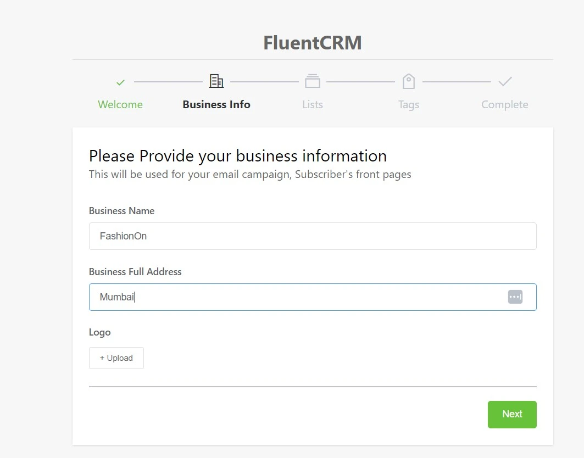Open the Tags step label
Image resolution: width=584 pixels, height=458 pixels.
tap(409, 105)
